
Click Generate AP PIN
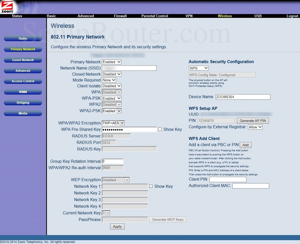[x=253, y=120]
